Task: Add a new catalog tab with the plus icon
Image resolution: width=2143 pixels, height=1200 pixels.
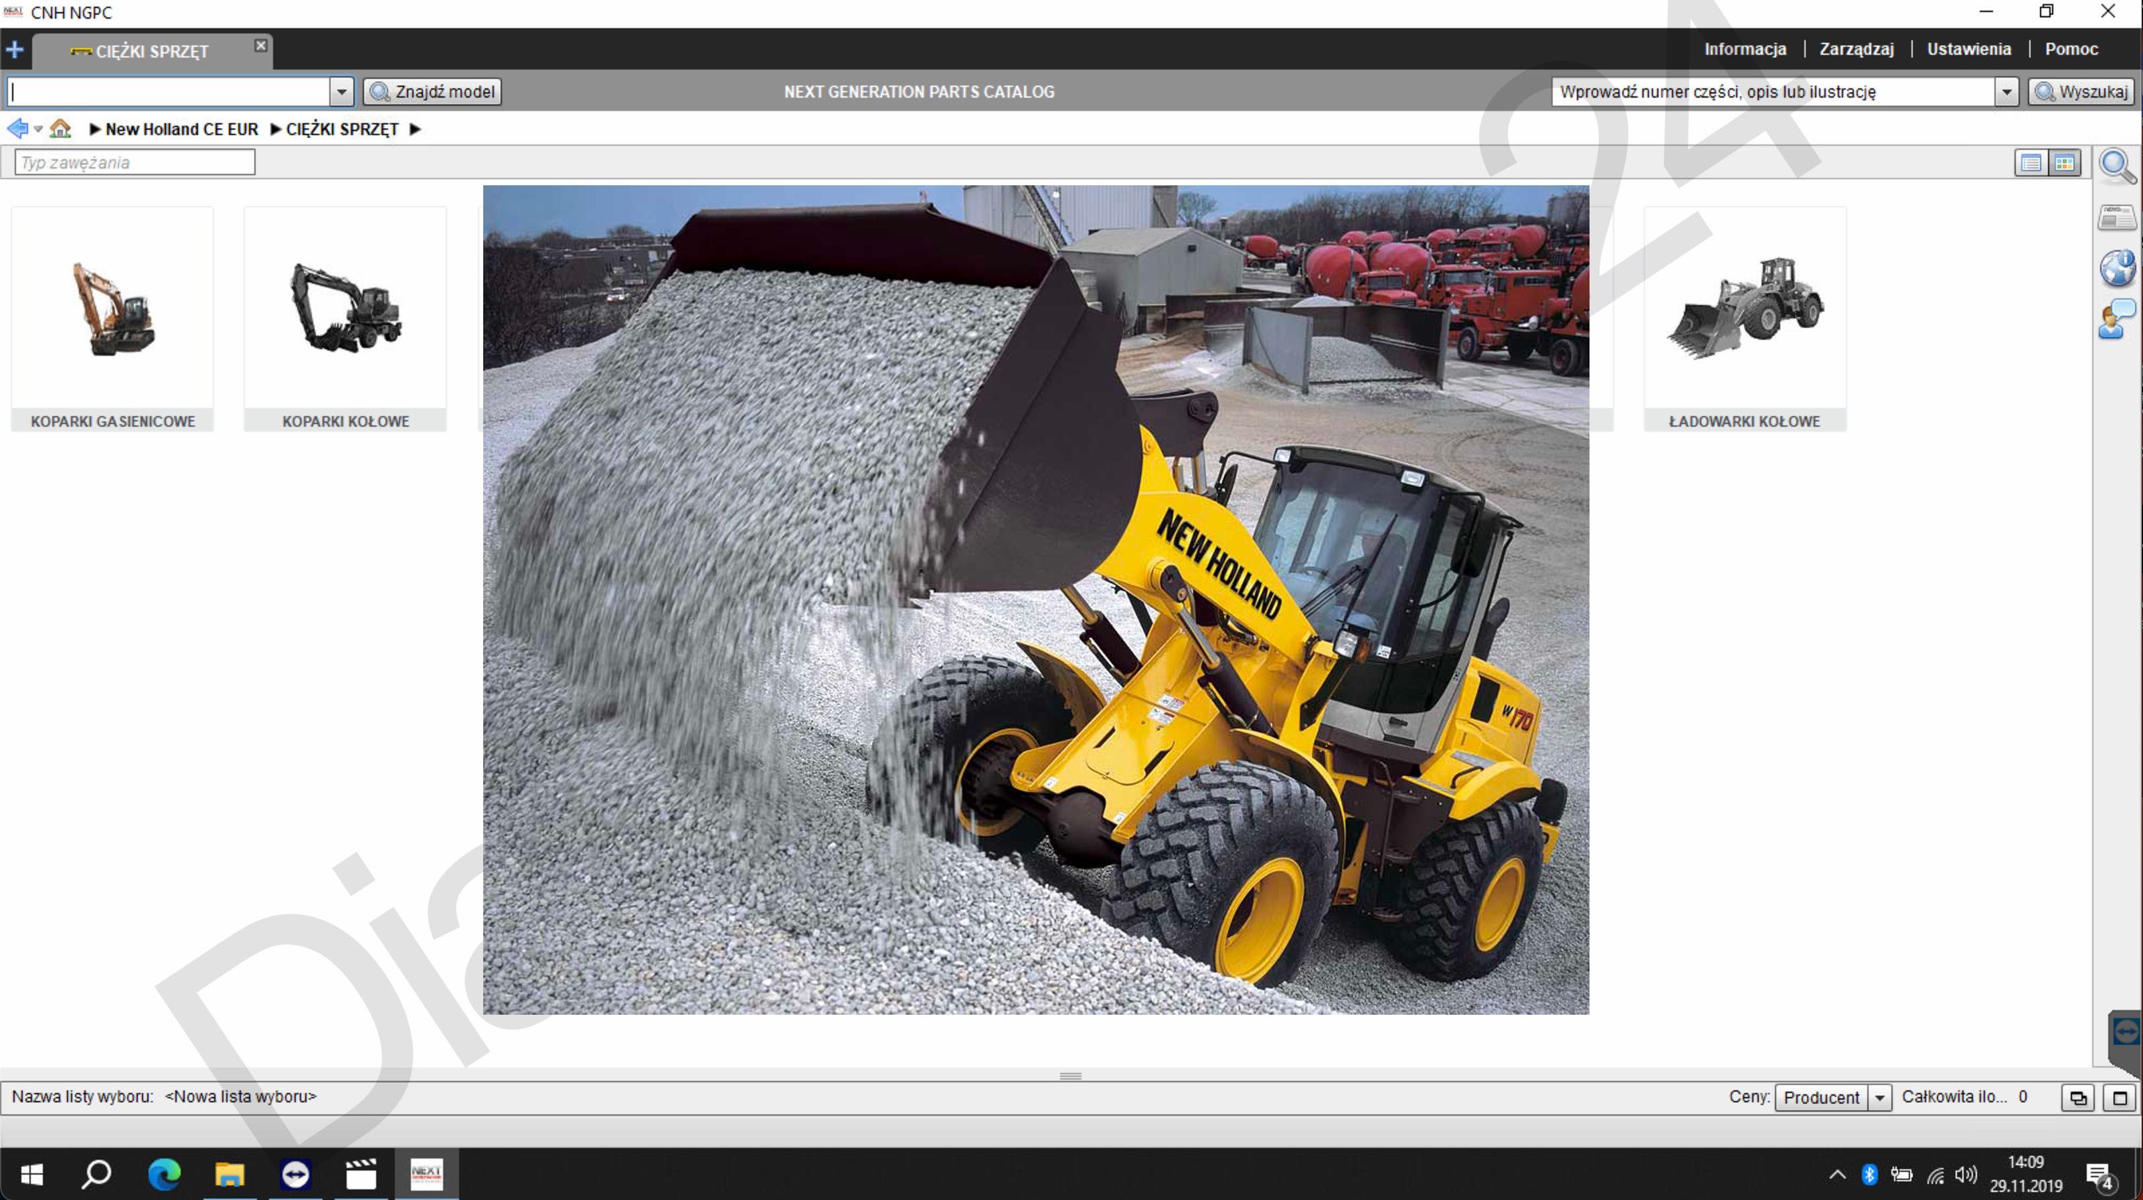Action: pyautogui.click(x=14, y=50)
